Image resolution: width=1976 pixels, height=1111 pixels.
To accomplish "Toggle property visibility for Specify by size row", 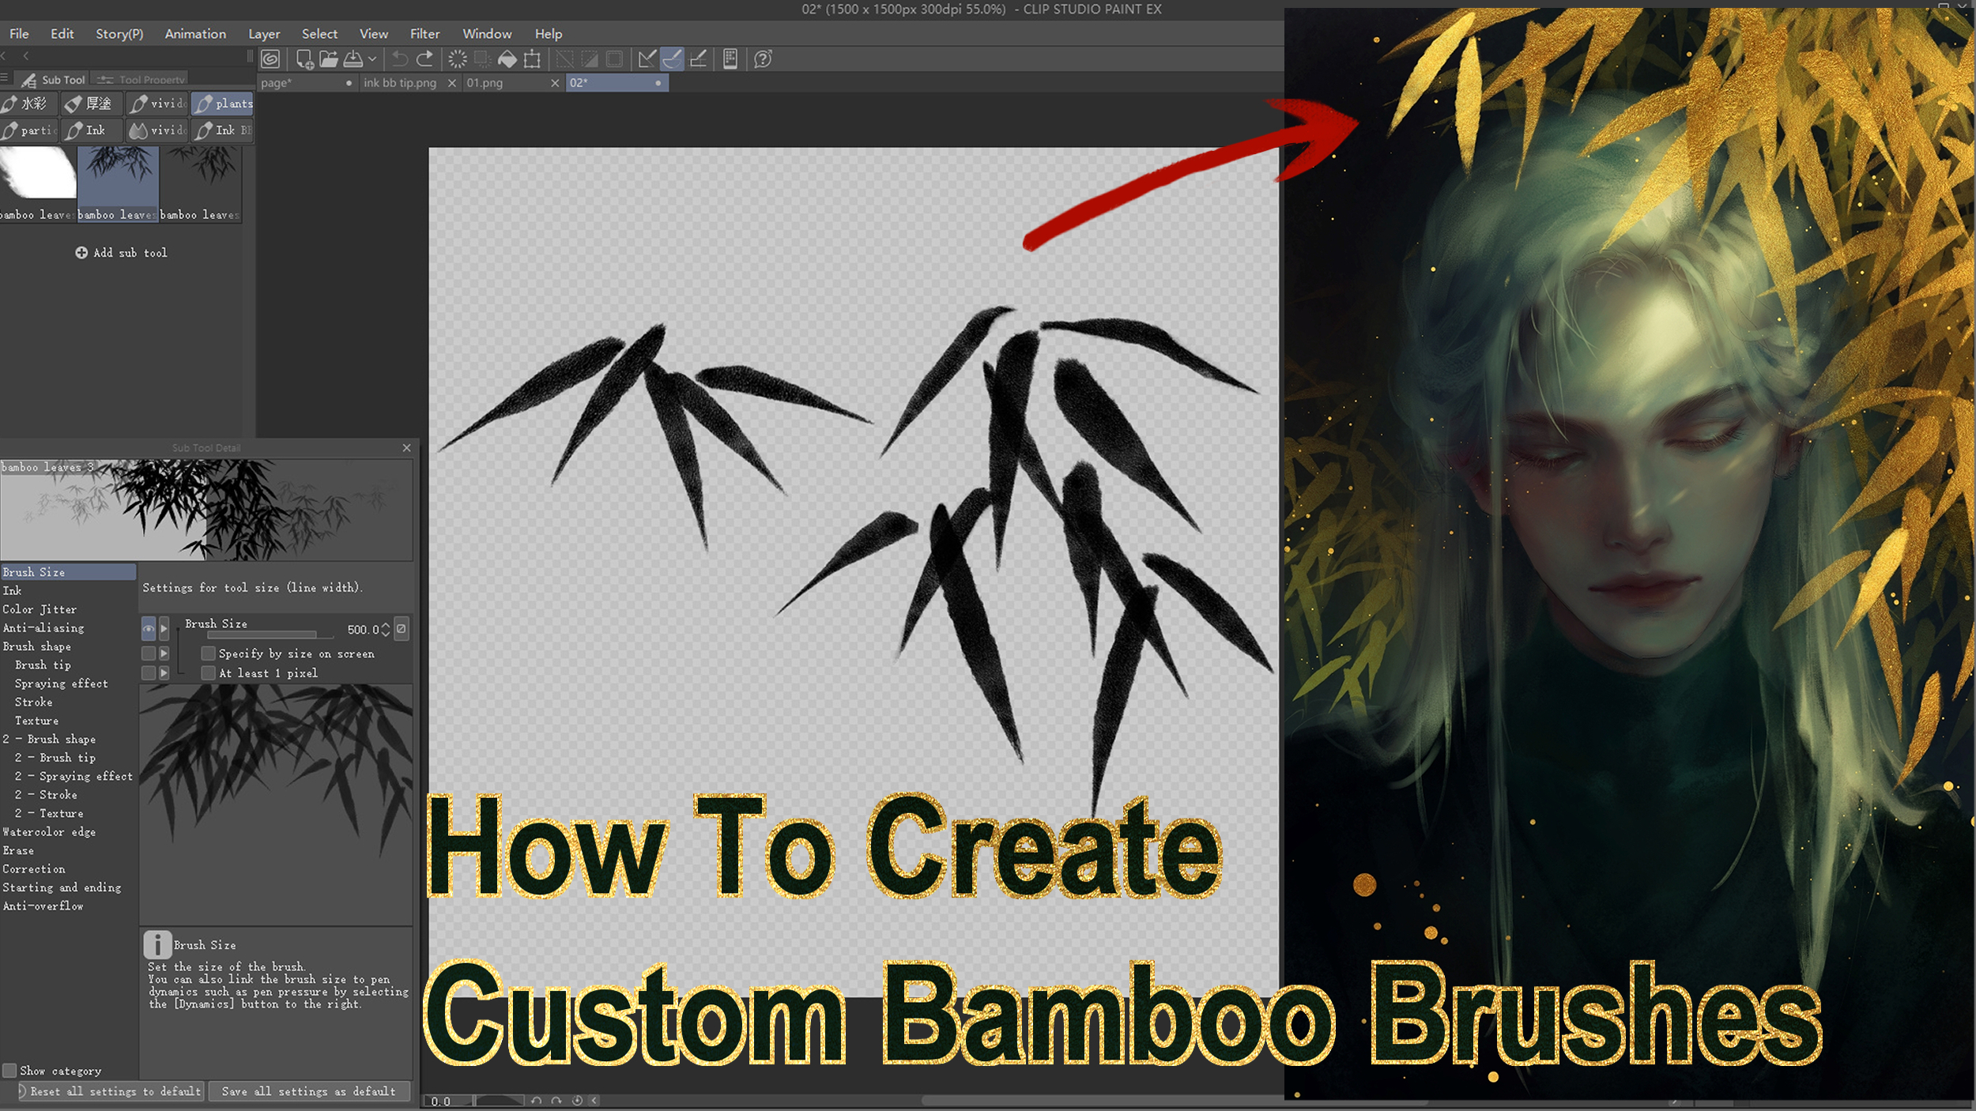I will tap(149, 653).
